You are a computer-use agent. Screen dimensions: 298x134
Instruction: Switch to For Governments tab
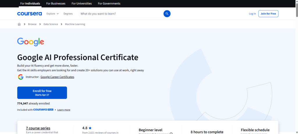pyautogui.click(x=109, y=3)
